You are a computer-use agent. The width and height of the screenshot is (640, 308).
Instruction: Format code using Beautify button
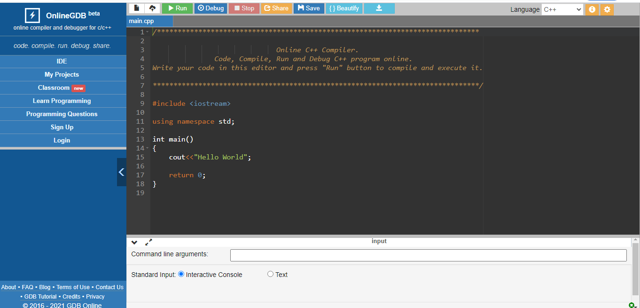344,8
